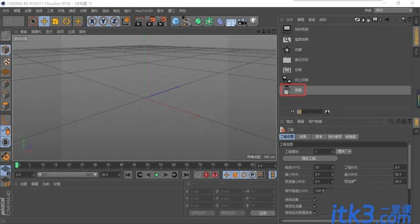Activate the Scale tool

pos(55,21)
